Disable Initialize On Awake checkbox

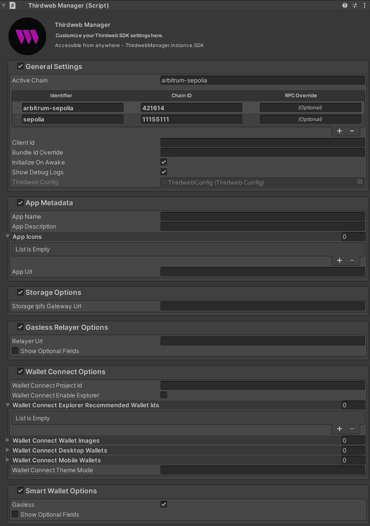pyautogui.click(x=164, y=162)
